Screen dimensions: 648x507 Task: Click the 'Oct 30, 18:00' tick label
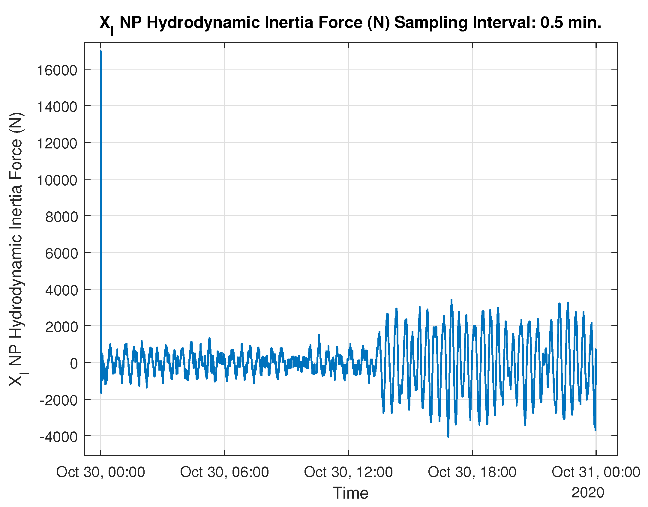[472, 472]
